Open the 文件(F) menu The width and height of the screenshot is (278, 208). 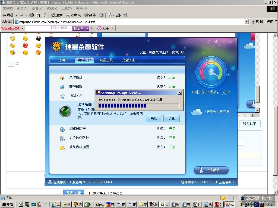tap(8, 8)
